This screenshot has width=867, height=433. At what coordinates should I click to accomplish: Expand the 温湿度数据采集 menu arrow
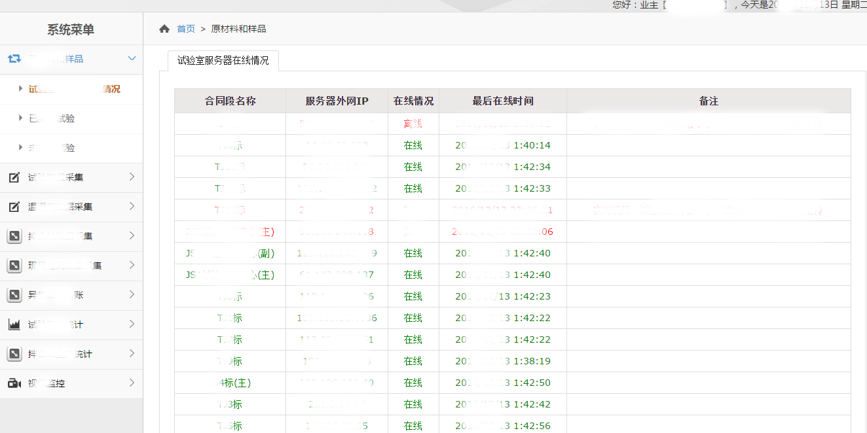pos(132,206)
